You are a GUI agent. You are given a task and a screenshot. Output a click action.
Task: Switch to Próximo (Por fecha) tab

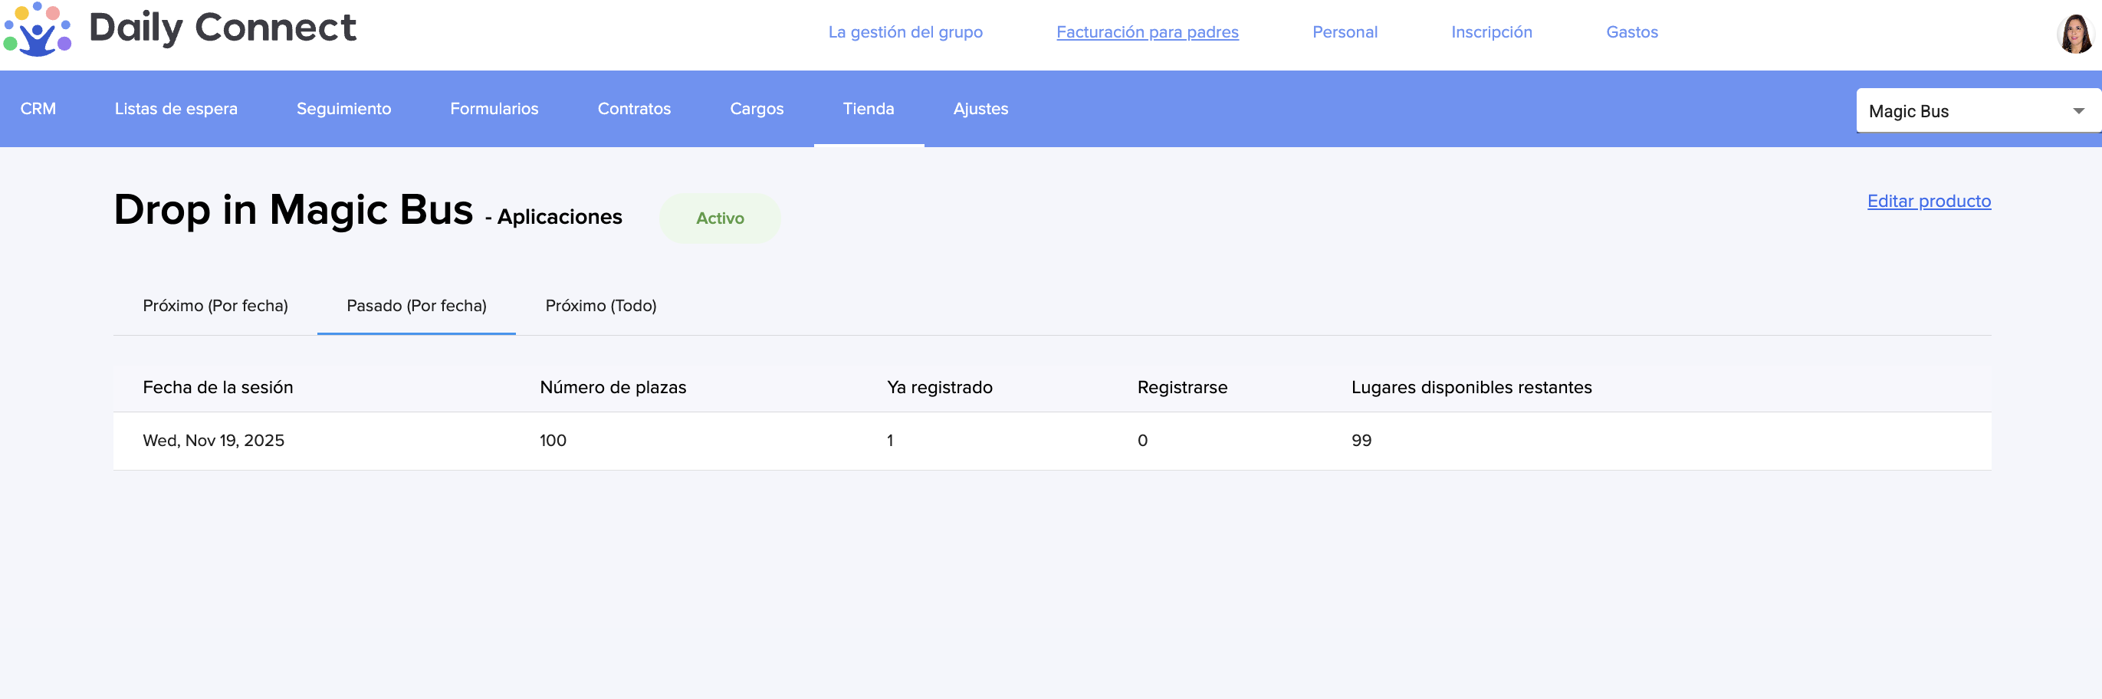tap(215, 306)
